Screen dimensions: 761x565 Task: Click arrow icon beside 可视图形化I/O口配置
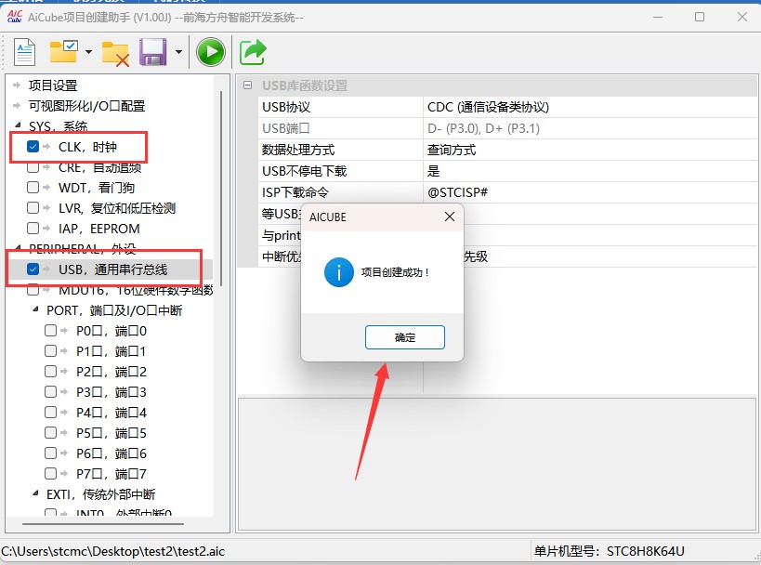[17, 105]
